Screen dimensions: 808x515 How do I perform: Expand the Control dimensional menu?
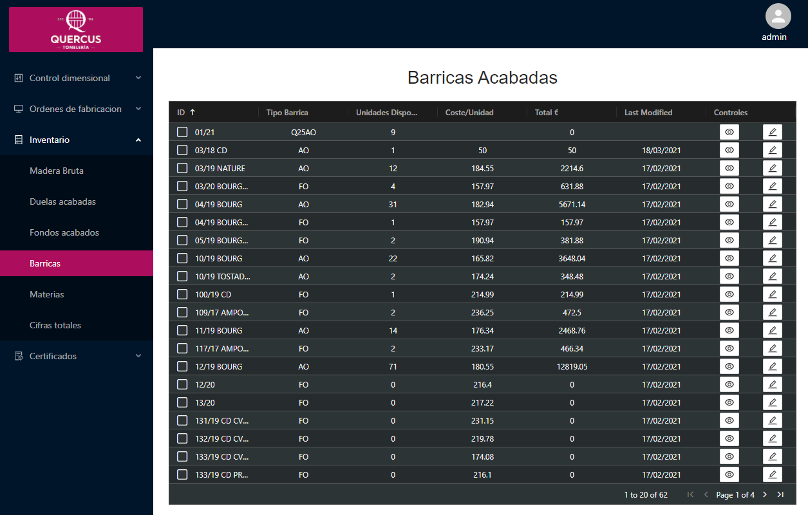[77, 78]
